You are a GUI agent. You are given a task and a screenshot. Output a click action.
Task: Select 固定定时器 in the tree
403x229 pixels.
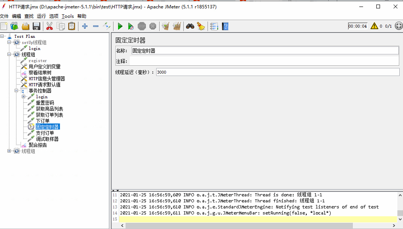click(x=48, y=127)
